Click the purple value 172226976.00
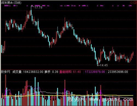137x106 pixels. (95, 72)
